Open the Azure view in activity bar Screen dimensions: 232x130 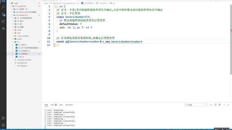[3, 29]
